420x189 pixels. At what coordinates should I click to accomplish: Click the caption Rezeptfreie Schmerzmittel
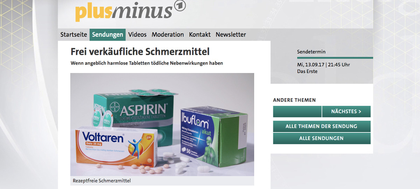click(101, 181)
